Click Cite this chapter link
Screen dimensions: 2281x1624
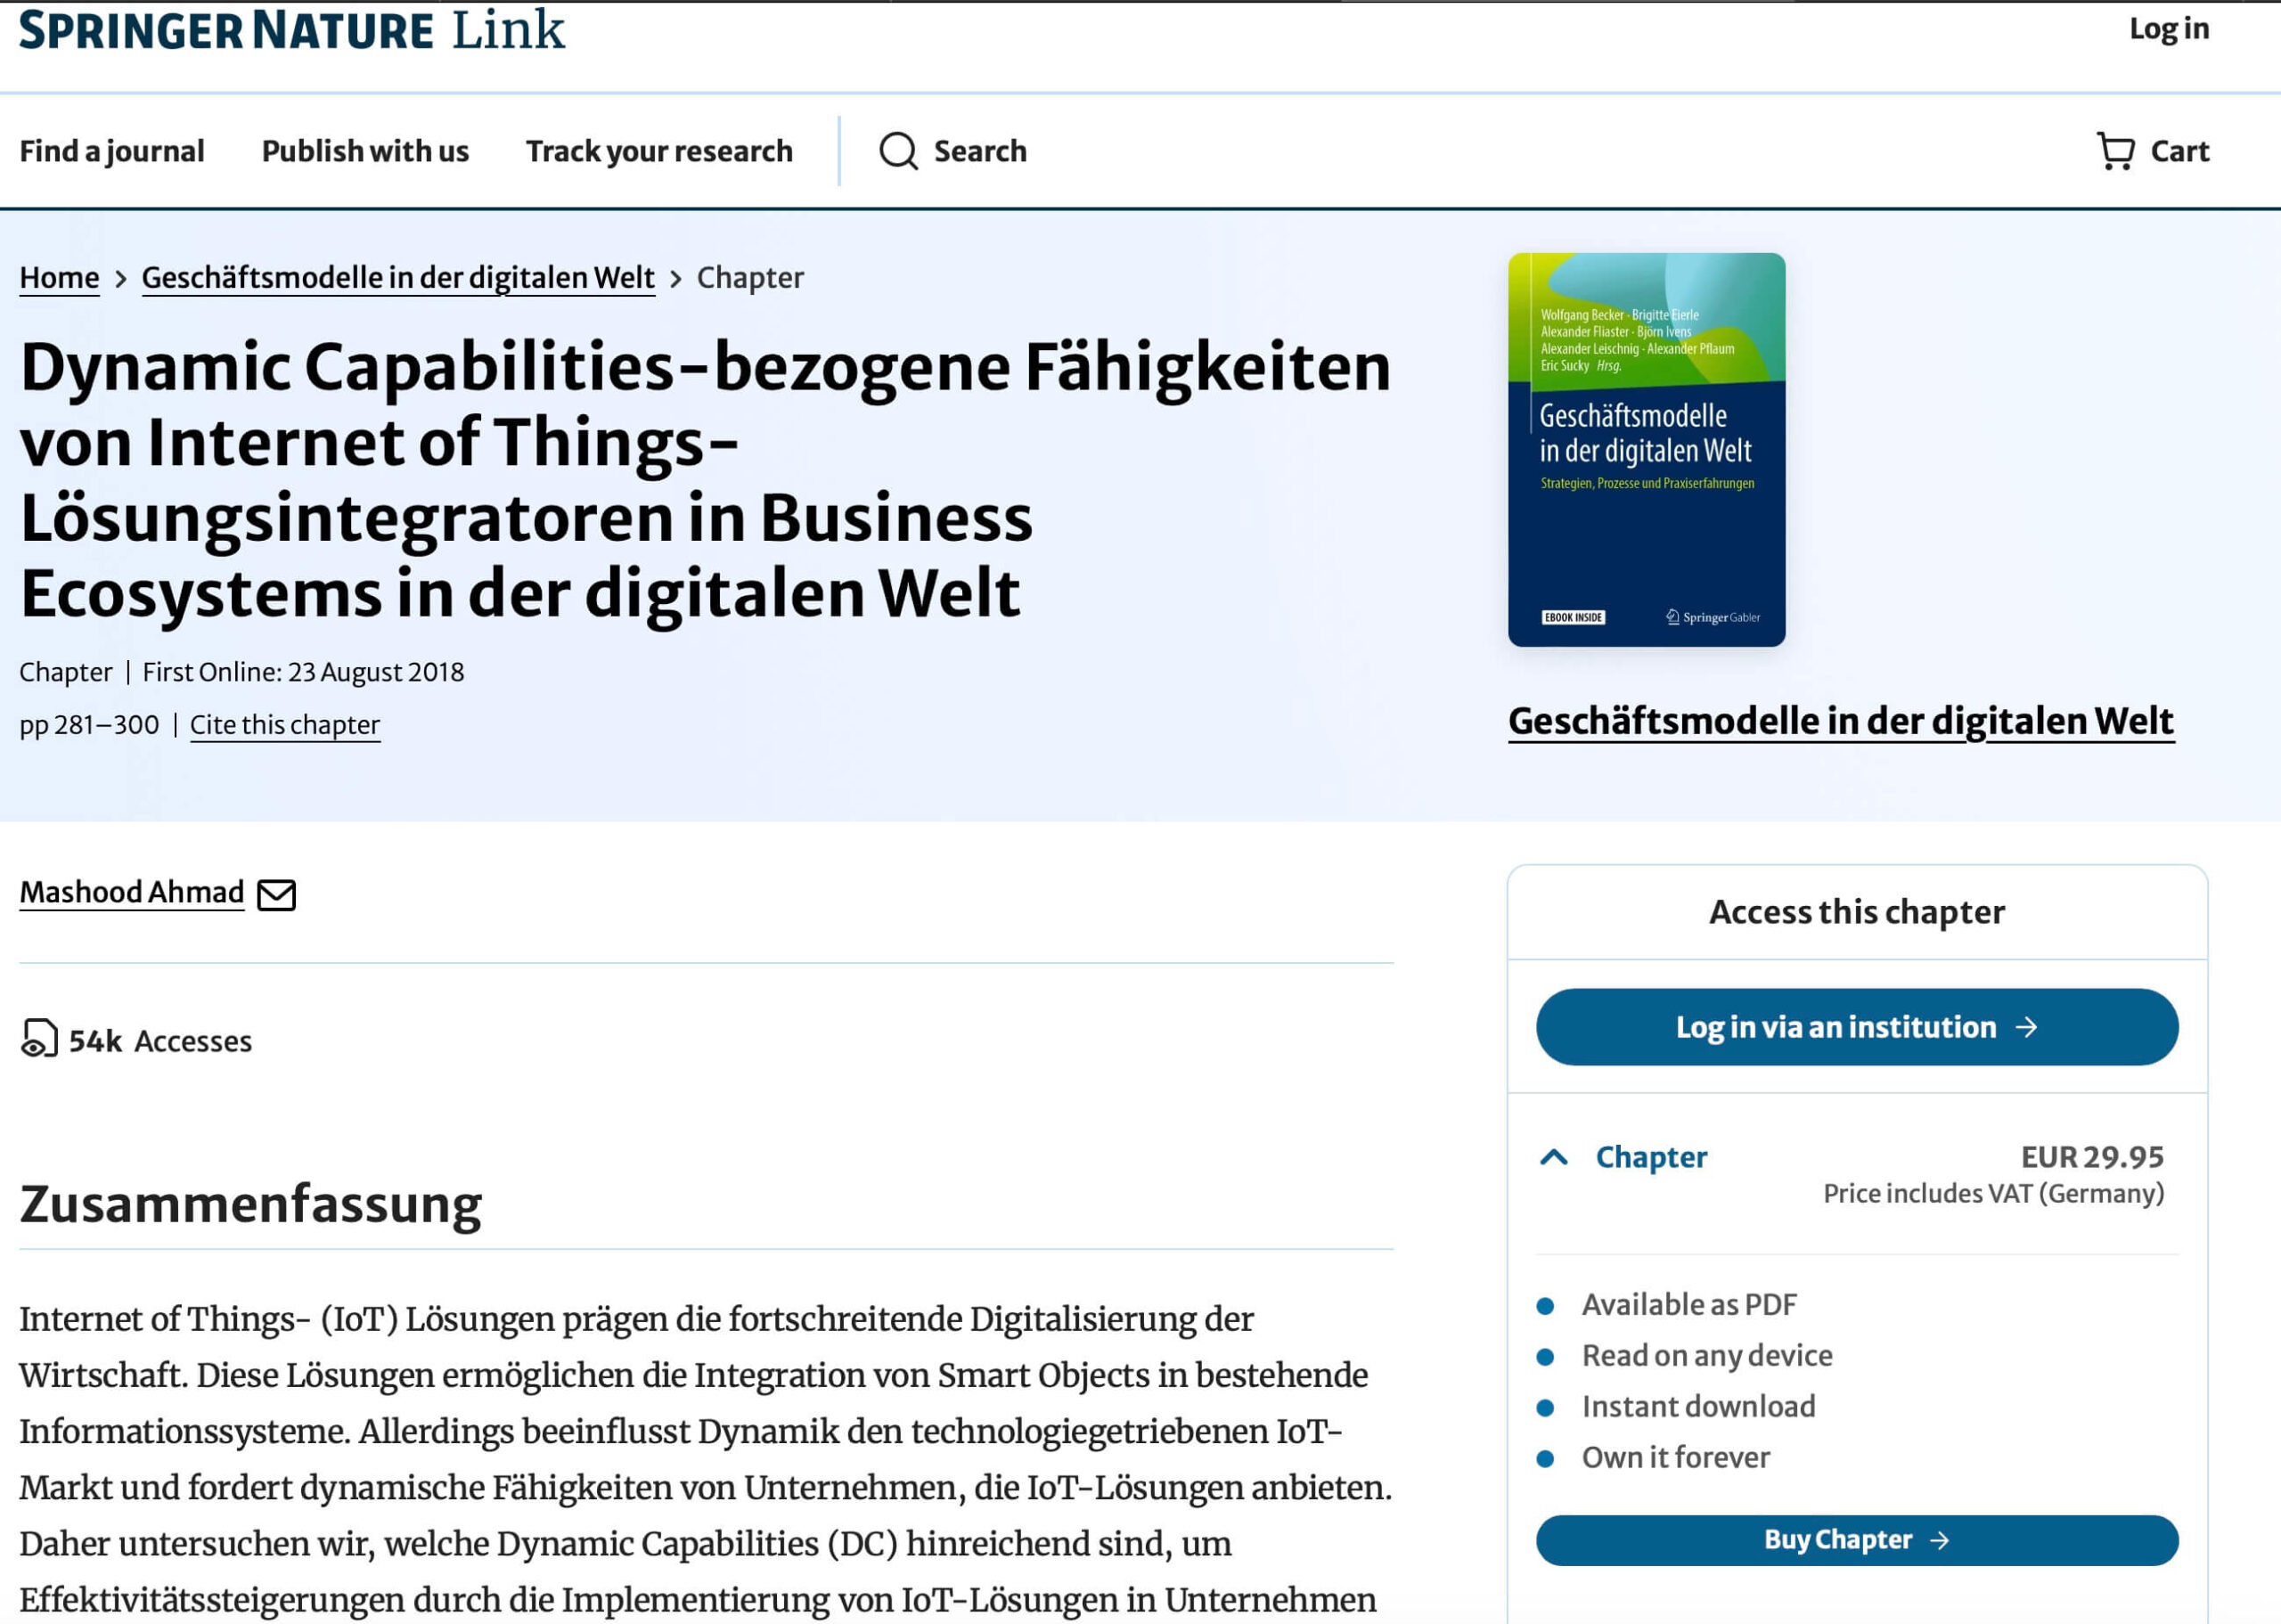click(285, 724)
